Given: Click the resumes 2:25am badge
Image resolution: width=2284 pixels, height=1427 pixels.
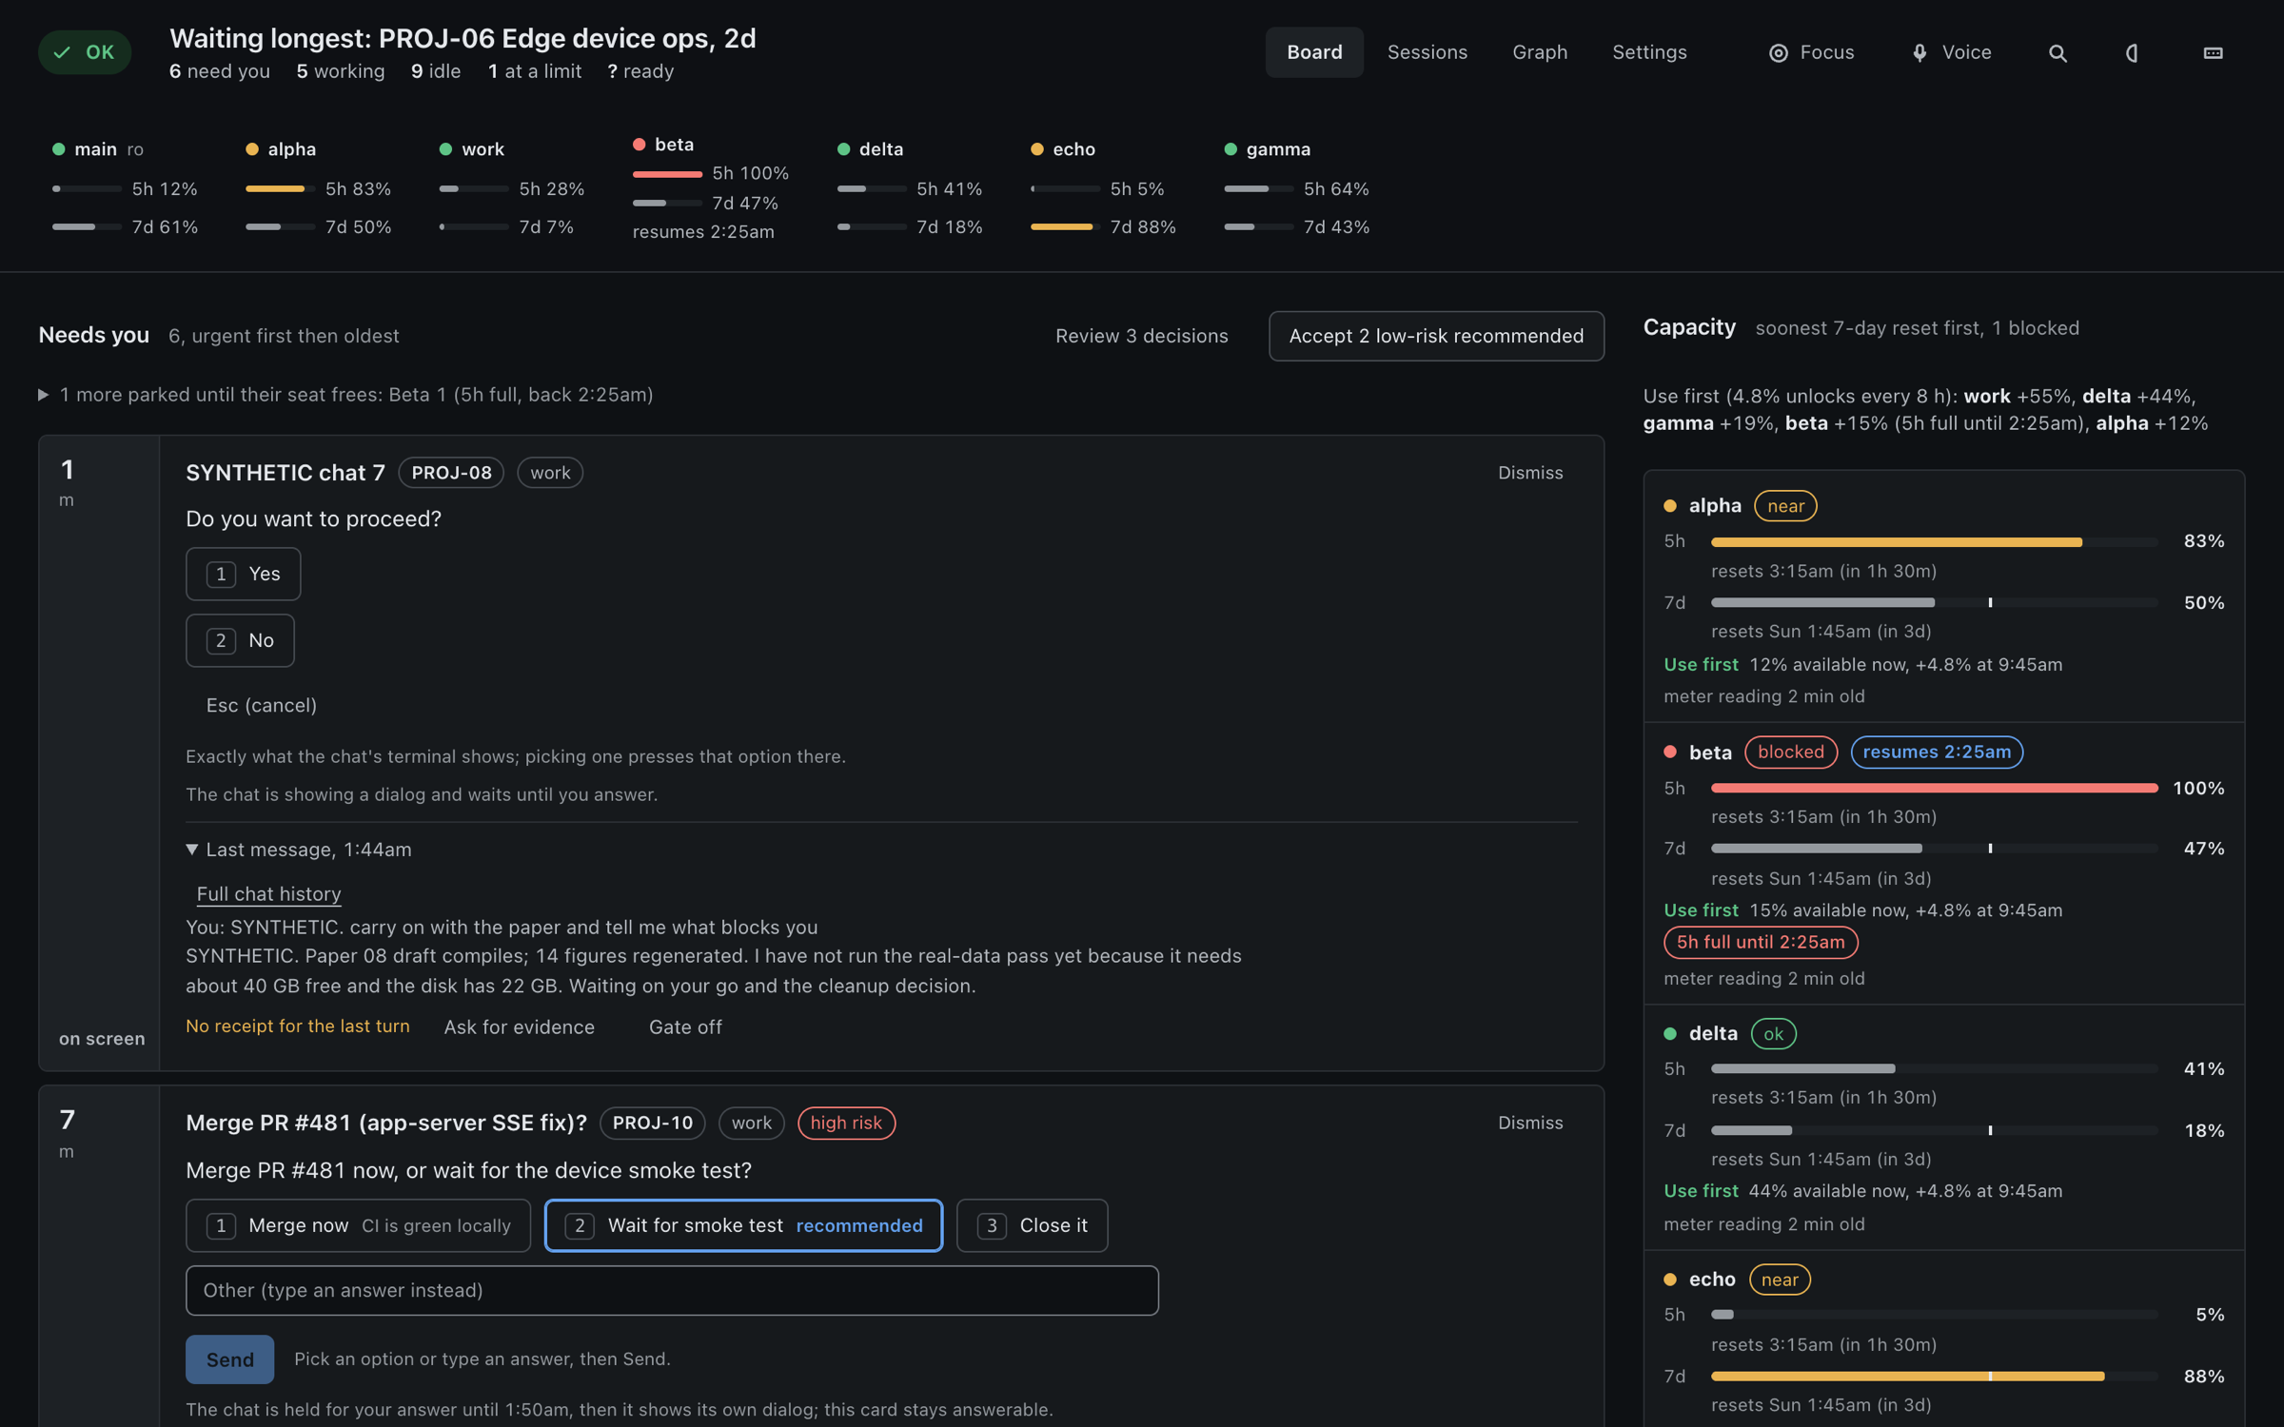Looking at the screenshot, I should click(1937, 752).
